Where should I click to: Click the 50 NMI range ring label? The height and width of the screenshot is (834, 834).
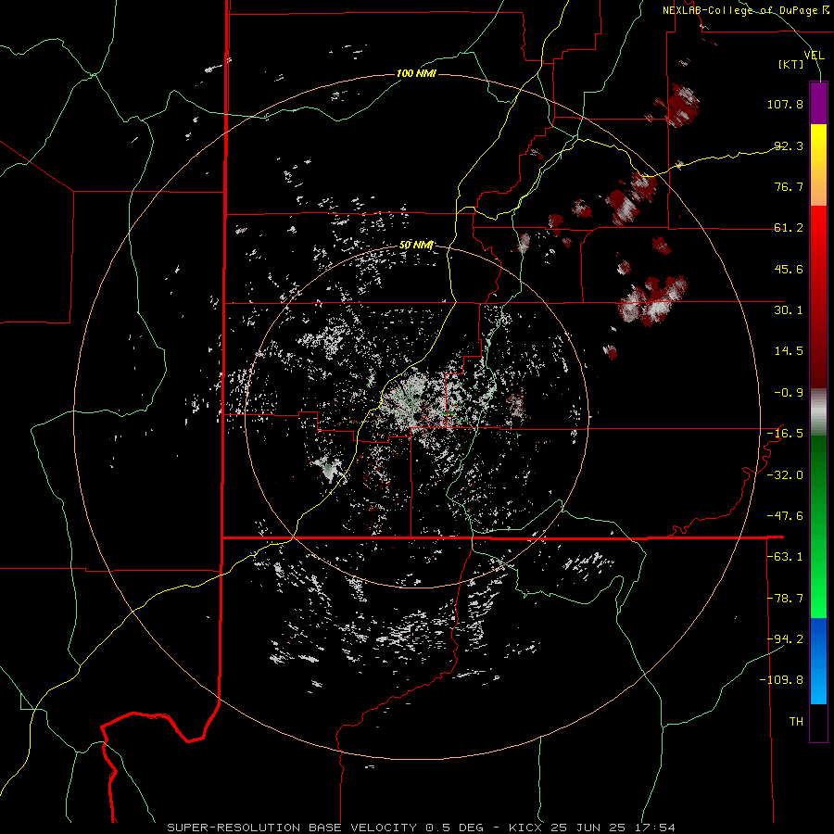(x=416, y=245)
